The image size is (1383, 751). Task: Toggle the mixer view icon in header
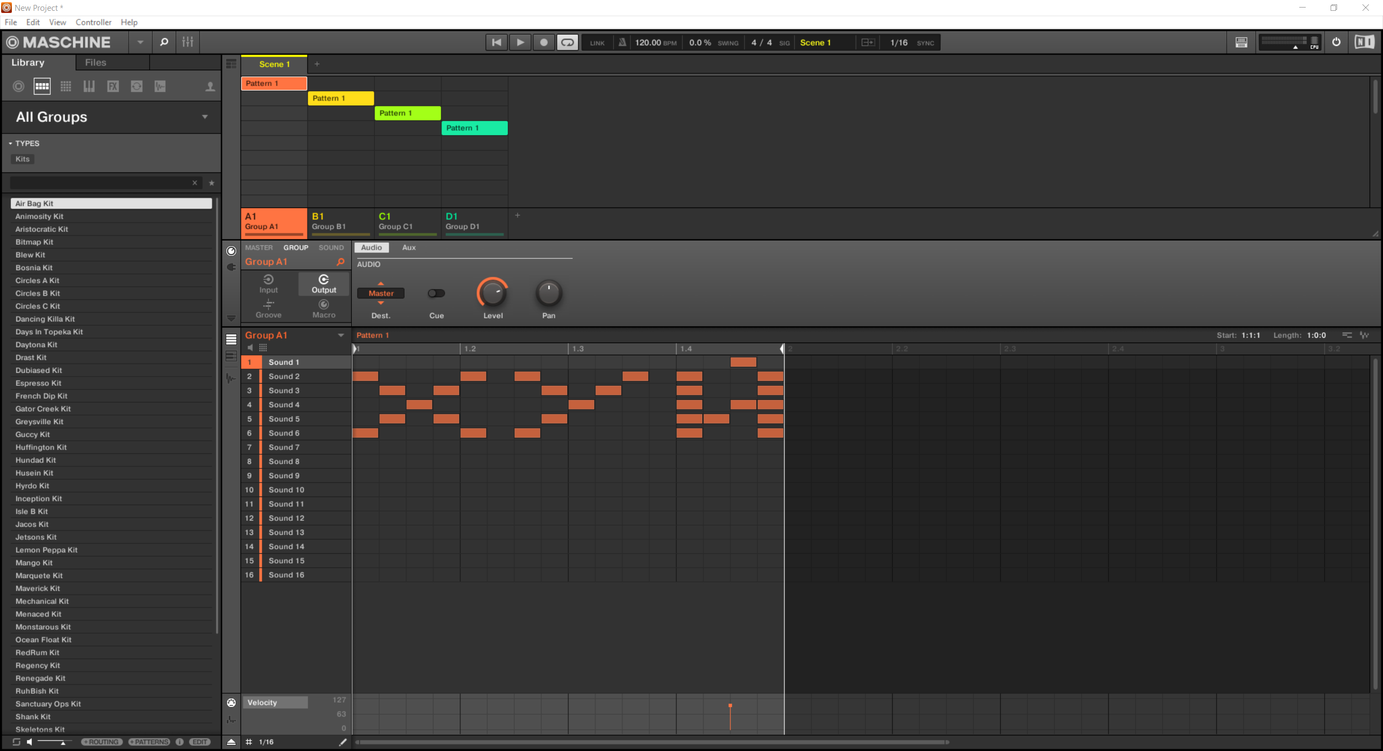pos(187,42)
